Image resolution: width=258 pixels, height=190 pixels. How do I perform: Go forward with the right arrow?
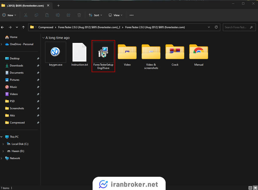10,27
